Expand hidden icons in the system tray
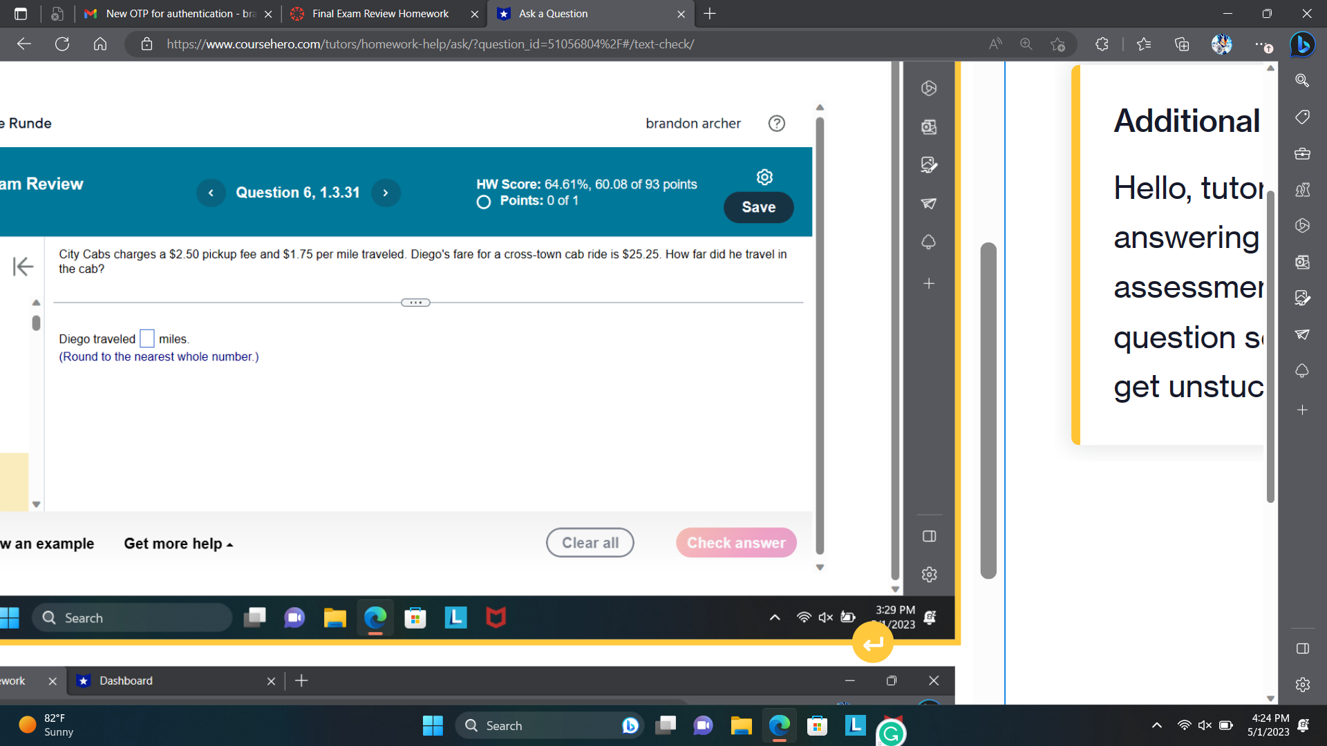The height and width of the screenshot is (746, 1327). coord(1157,725)
